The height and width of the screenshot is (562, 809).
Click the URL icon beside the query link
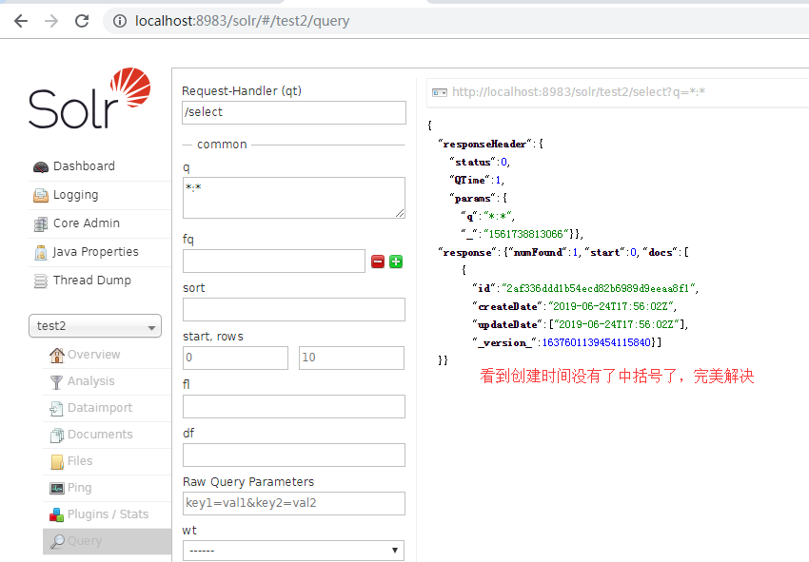(x=440, y=93)
